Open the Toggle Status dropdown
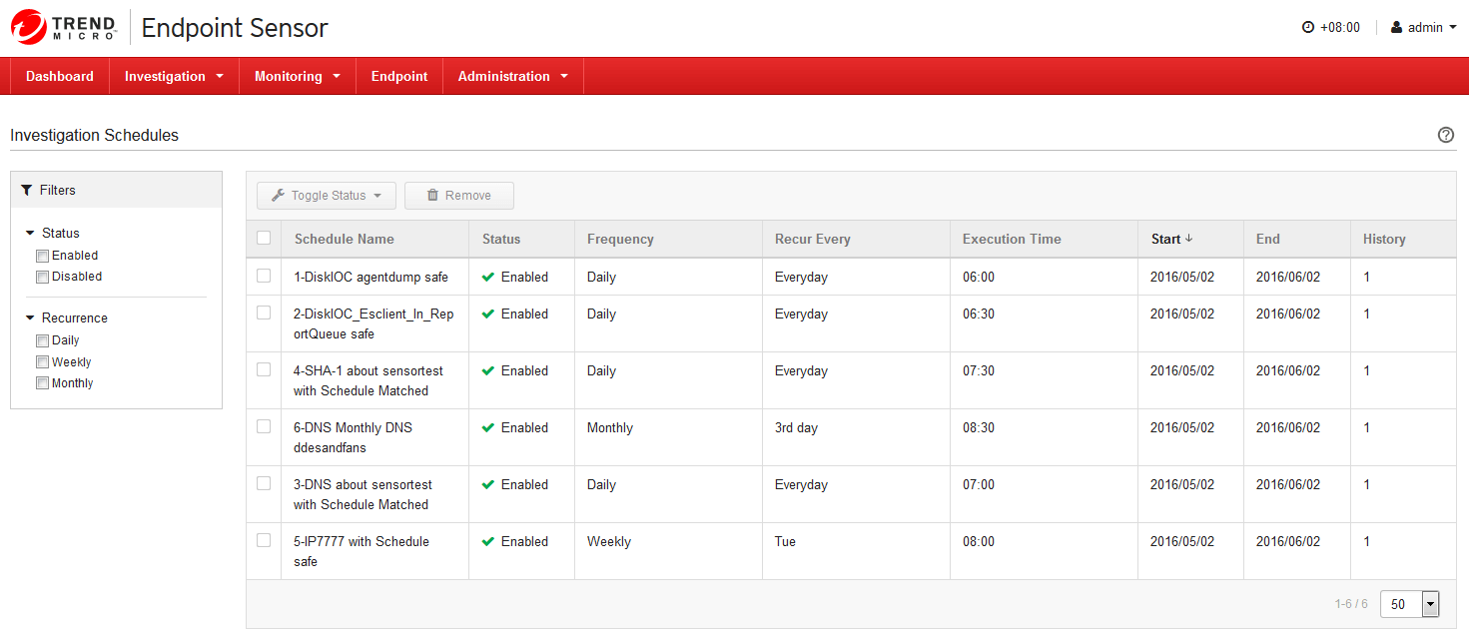This screenshot has height=636, width=1469. (x=327, y=196)
